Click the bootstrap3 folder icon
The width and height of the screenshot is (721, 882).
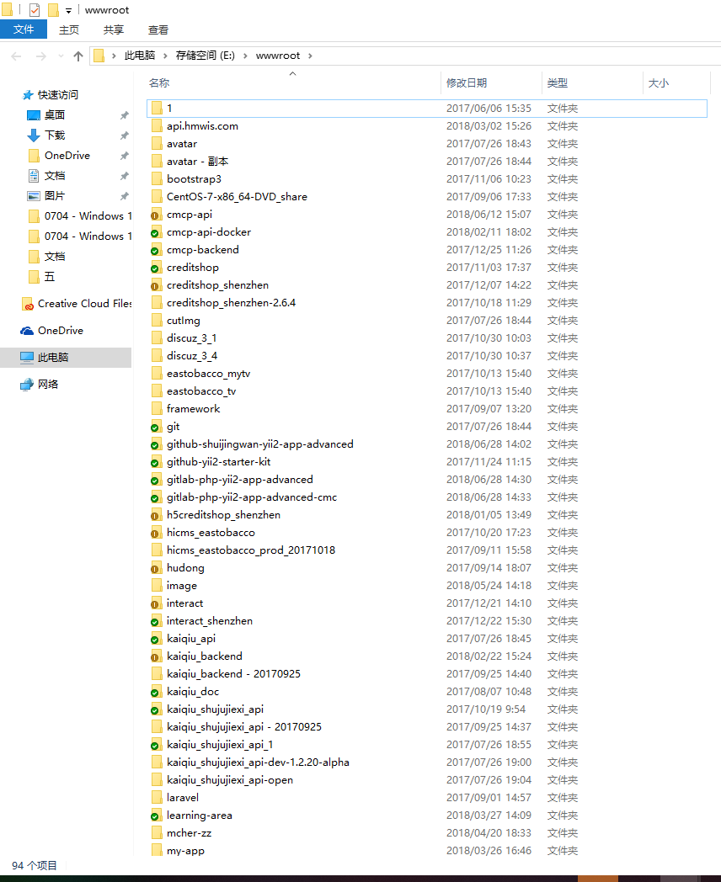(x=157, y=179)
